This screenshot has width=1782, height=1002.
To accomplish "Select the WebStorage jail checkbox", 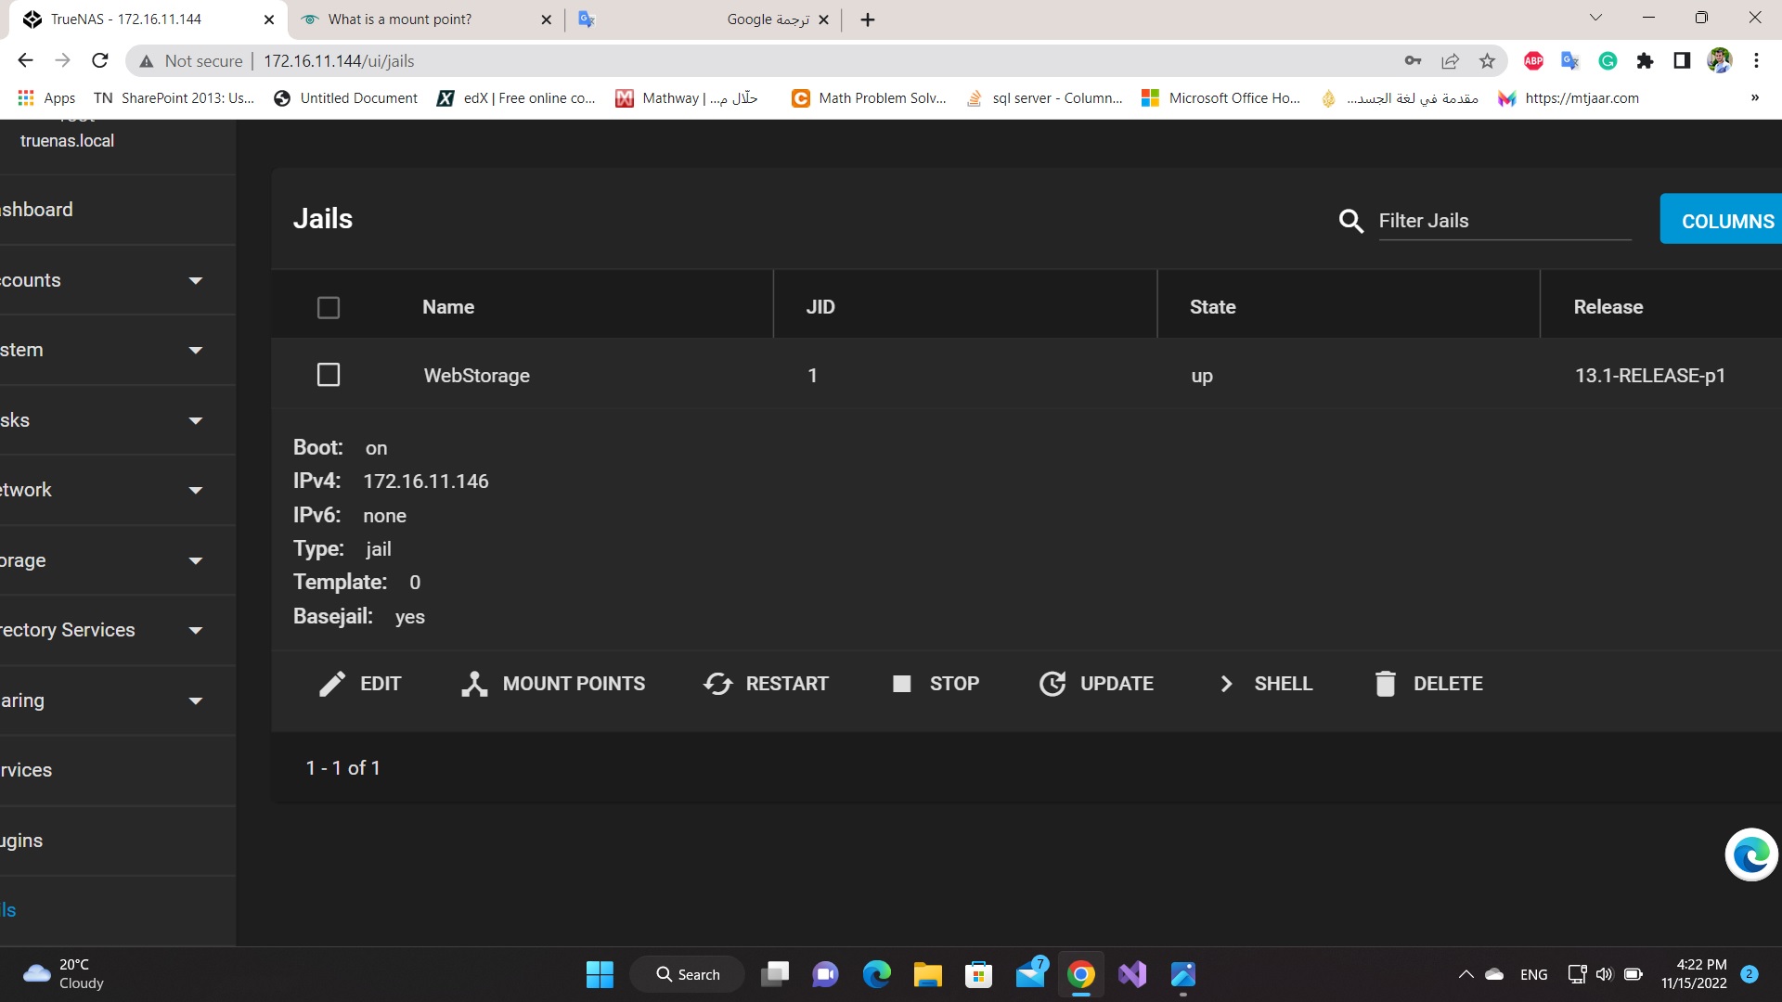I will coord(329,375).
